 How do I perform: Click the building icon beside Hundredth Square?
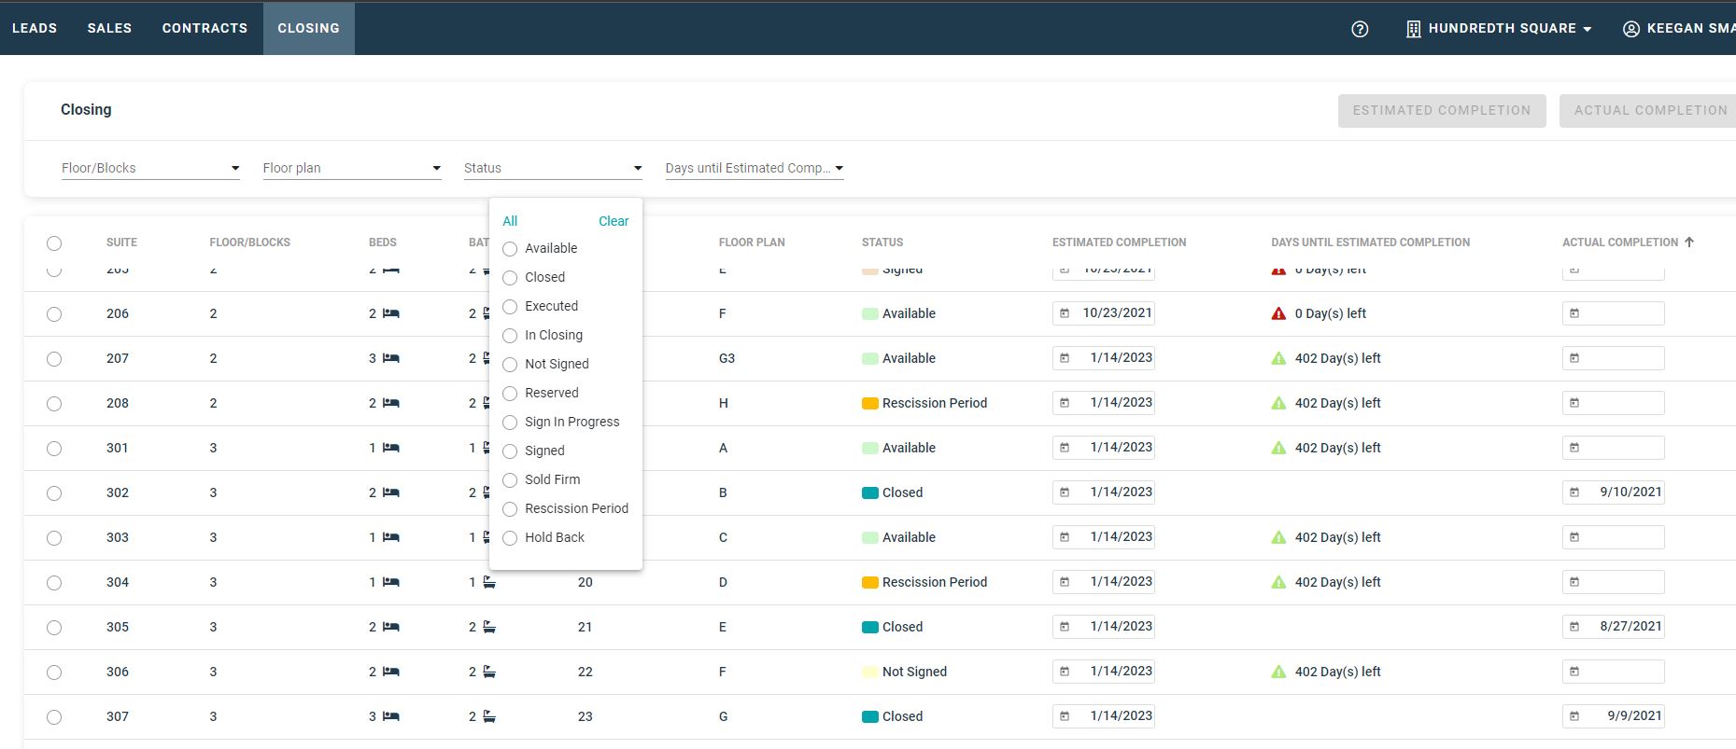point(1414,29)
